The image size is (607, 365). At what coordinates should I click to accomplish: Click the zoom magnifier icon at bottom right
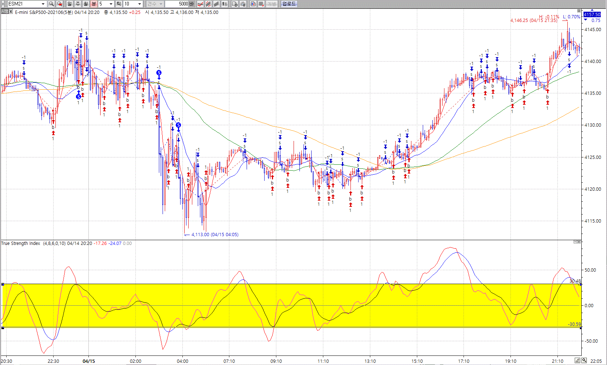coord(584,361)
